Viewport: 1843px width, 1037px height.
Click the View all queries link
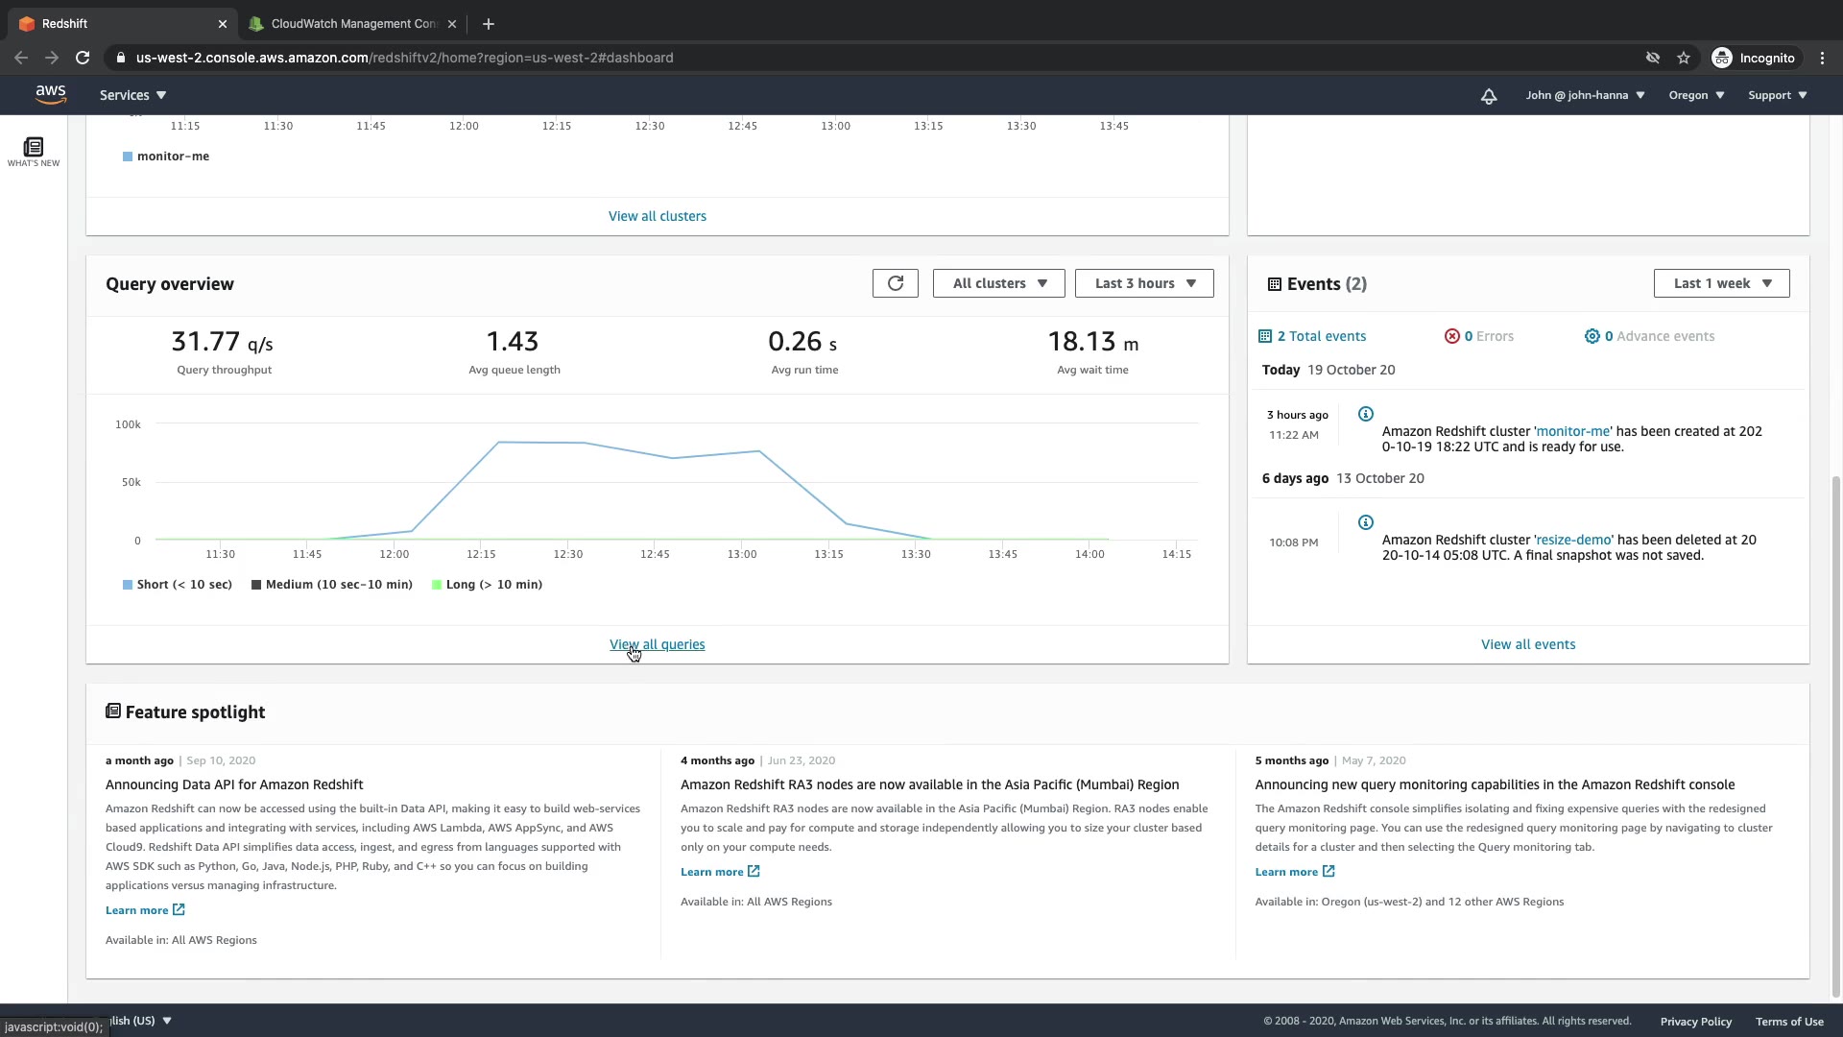point(657,645)
